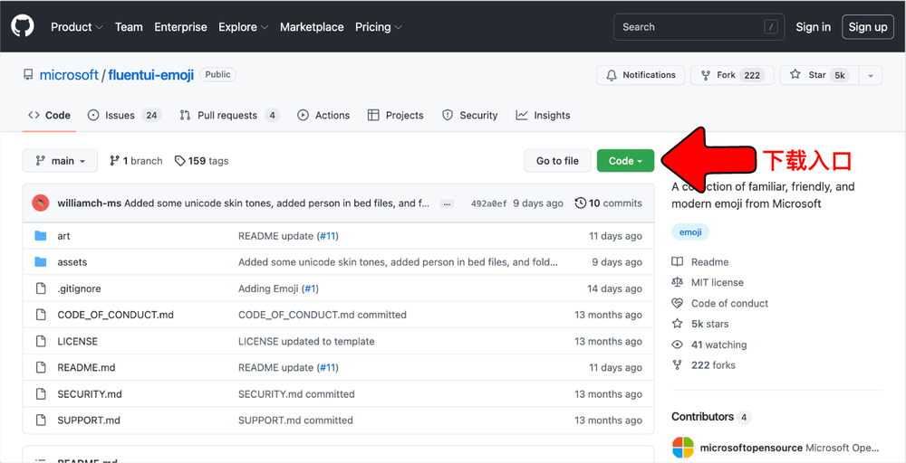Image resolution: width=906 pixels, height=463 pixels.
Task: Click the Go to file button
Action: (557, 161)
